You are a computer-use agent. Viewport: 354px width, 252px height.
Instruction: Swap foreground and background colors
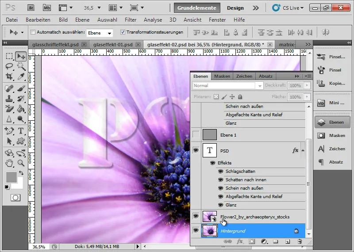[21, 173]
